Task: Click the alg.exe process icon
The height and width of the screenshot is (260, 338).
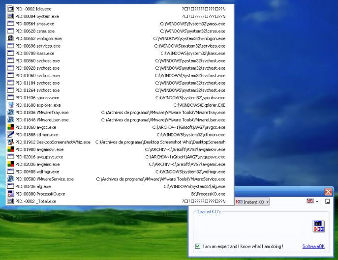Action: click(10, 186)
